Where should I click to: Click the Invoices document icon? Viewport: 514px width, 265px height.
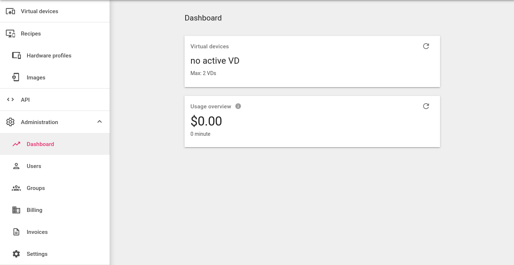tap(16, 232)
